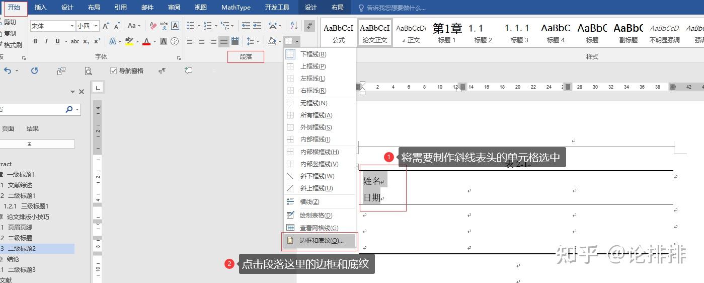Switch to the 插入 ribbon tab
The width and height of the screenshot is (704, 283).
[x=40, y=8]
